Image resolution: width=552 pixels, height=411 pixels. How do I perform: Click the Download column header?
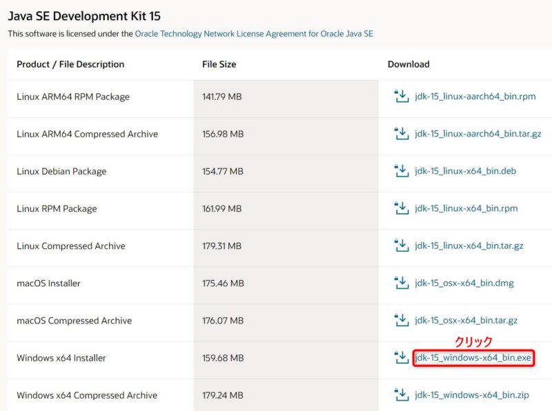point(408,64)
